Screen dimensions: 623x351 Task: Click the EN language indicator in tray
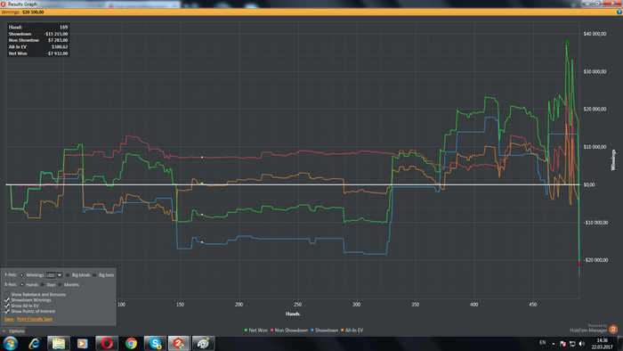click(543, 343)
